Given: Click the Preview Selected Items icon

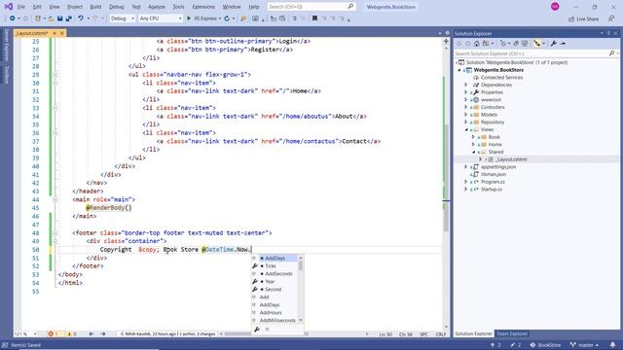Looking at the screenshot, I should coord(563,43).
